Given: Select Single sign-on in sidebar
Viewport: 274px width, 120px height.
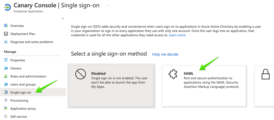Looking at the screenshot, I should click(x=33, y=92).
